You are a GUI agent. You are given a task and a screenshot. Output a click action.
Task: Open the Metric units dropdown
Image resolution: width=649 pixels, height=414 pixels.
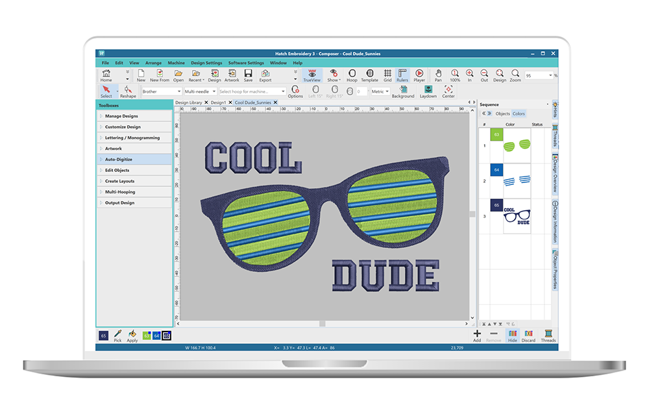click(x=381, y=91)
